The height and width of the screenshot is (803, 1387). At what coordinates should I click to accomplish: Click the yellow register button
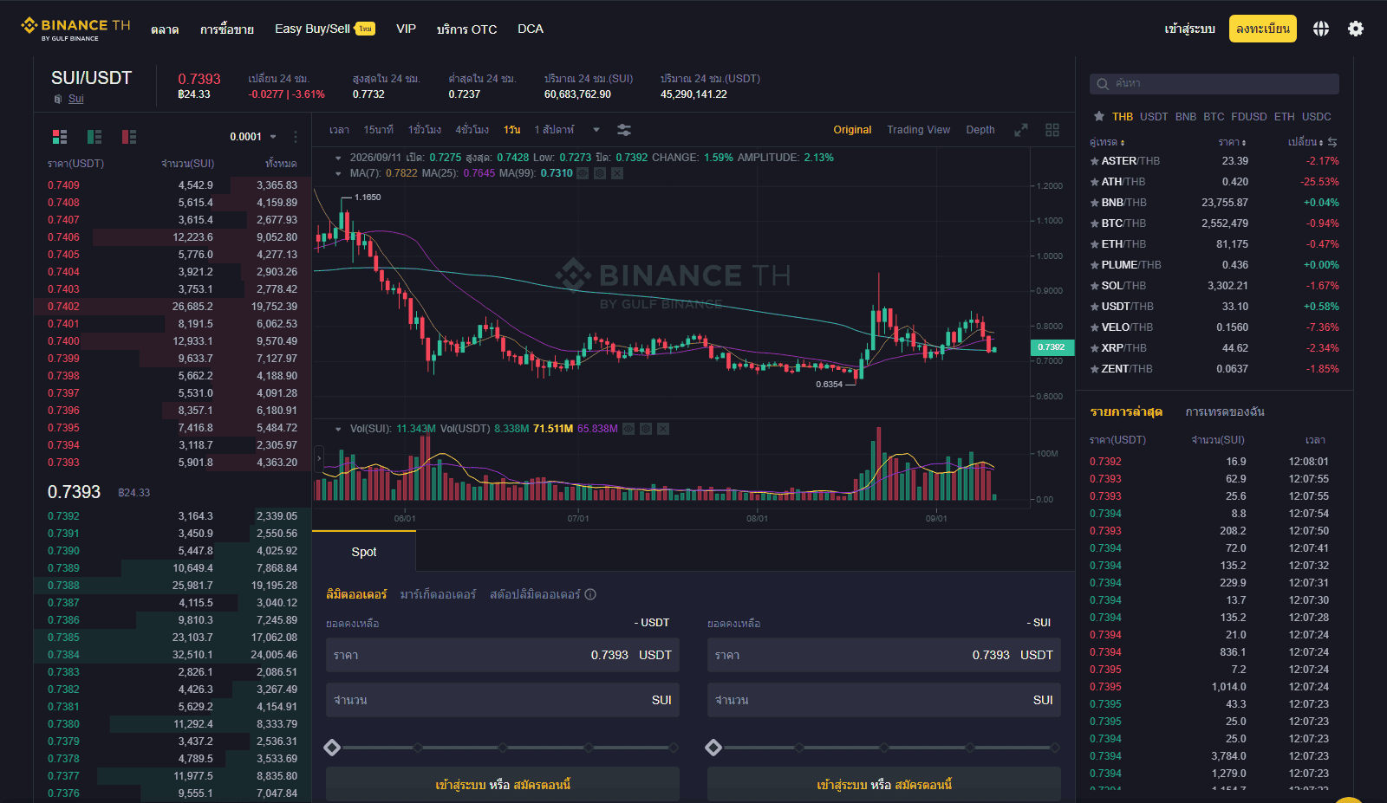[x=1263, y=29]
